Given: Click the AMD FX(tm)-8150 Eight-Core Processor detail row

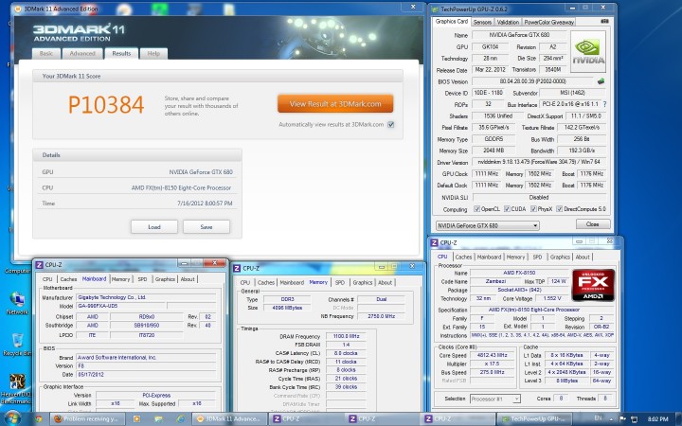Looking at the screenshot, I should 137,188.
